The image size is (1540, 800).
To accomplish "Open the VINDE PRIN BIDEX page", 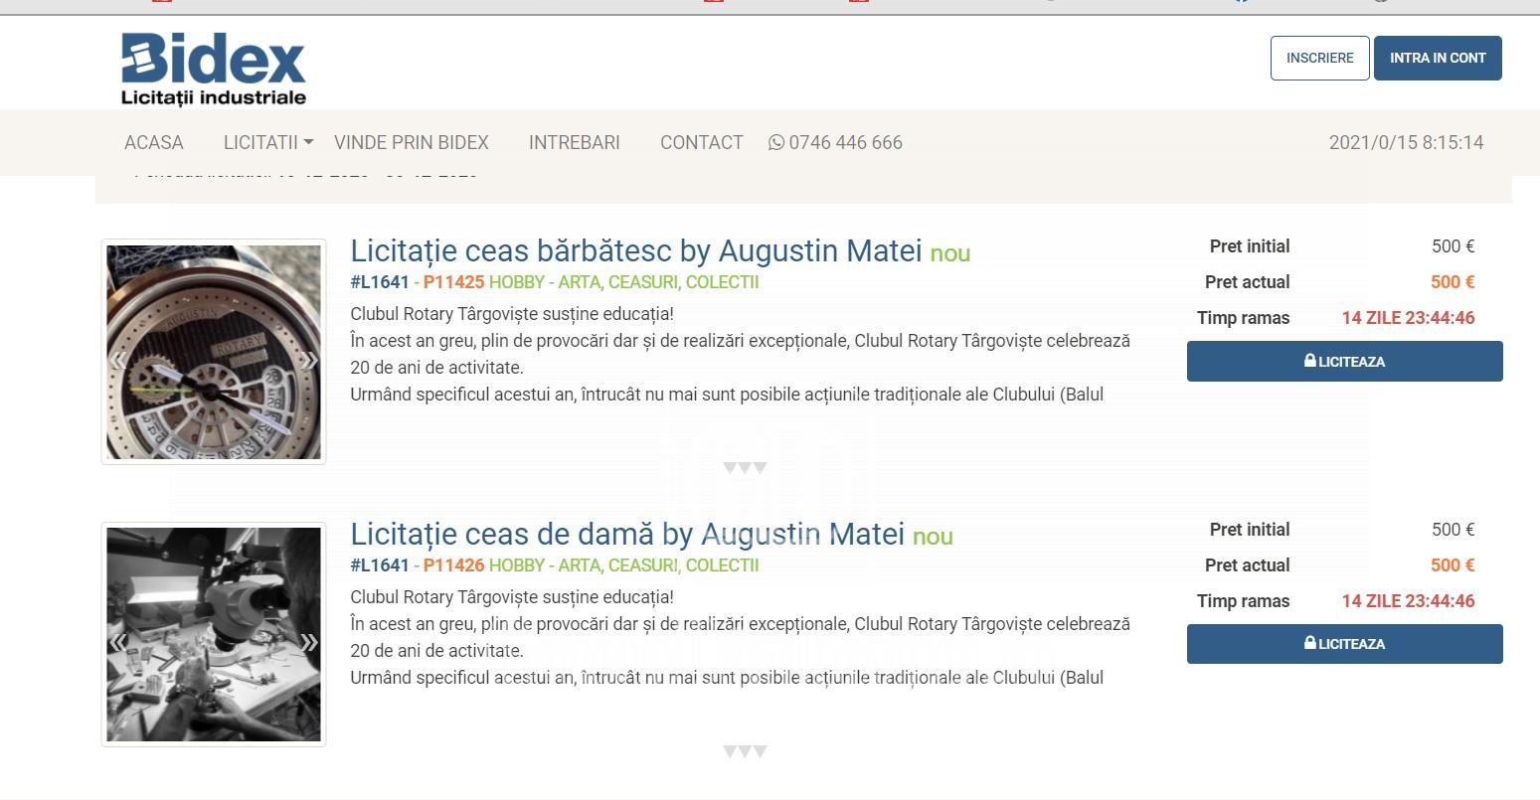I will 411,142.
